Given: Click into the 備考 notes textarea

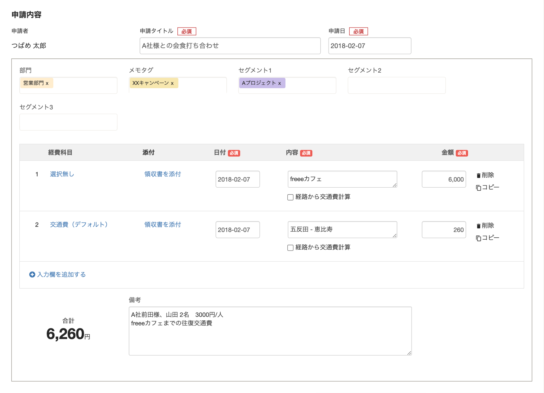Looking at the screenshot, I should pos(270,331).
